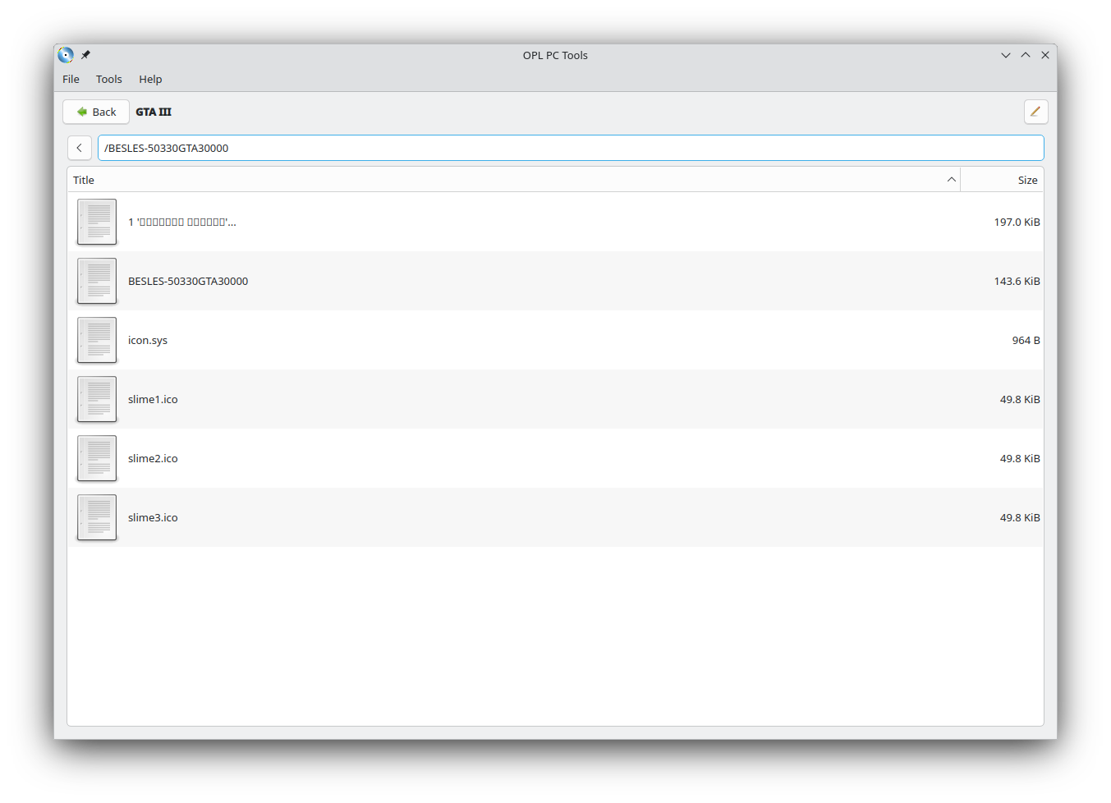
Task: Click the 143.6 KiB size value
Action: point(1017,281)
